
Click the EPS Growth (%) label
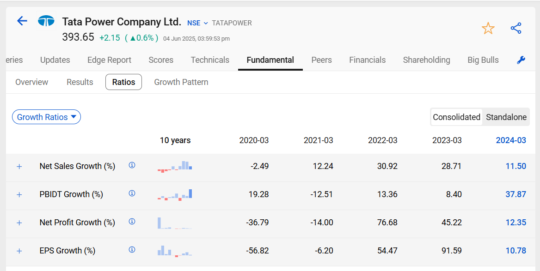click(x=67, y=251)
